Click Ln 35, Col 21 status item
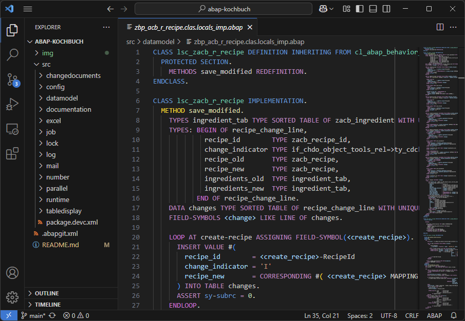465x321 pixels. pos(322,316)
